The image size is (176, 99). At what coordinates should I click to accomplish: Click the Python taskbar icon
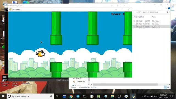tap(133, 96)
